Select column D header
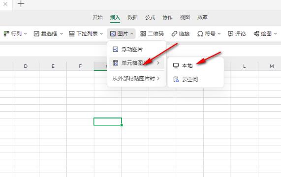Screen dimensions: 281x177 click(26, 66)
